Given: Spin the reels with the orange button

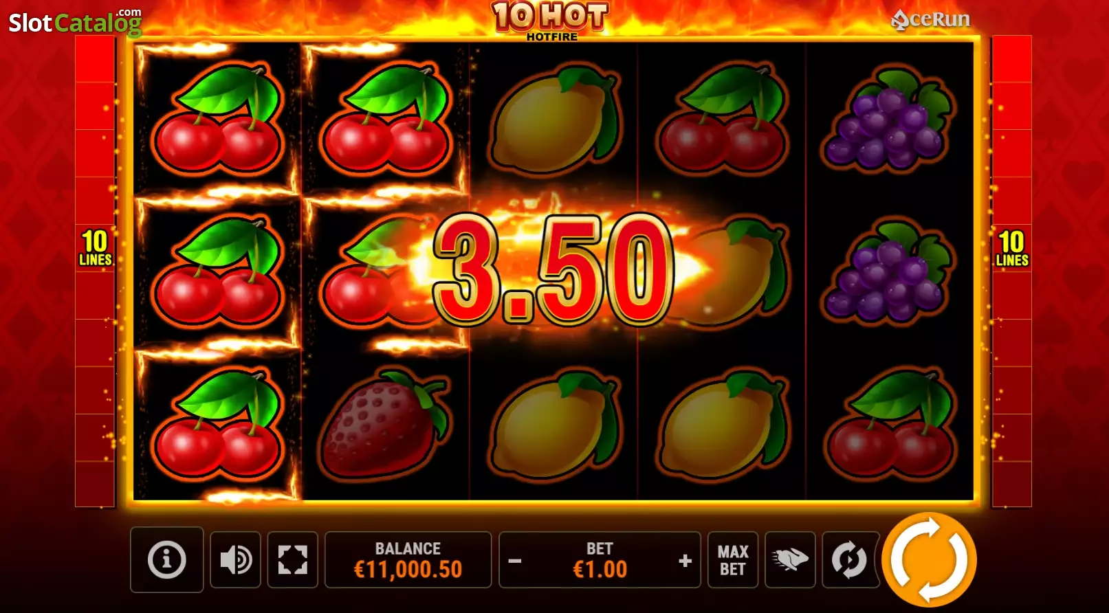Looking at the screenshot, I should (x=929, y=559).
